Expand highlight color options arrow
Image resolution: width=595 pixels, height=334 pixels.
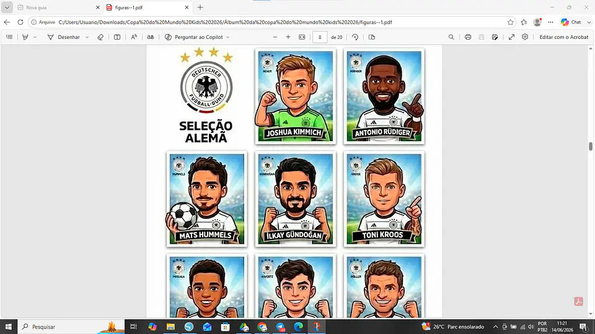click(35, 37)
